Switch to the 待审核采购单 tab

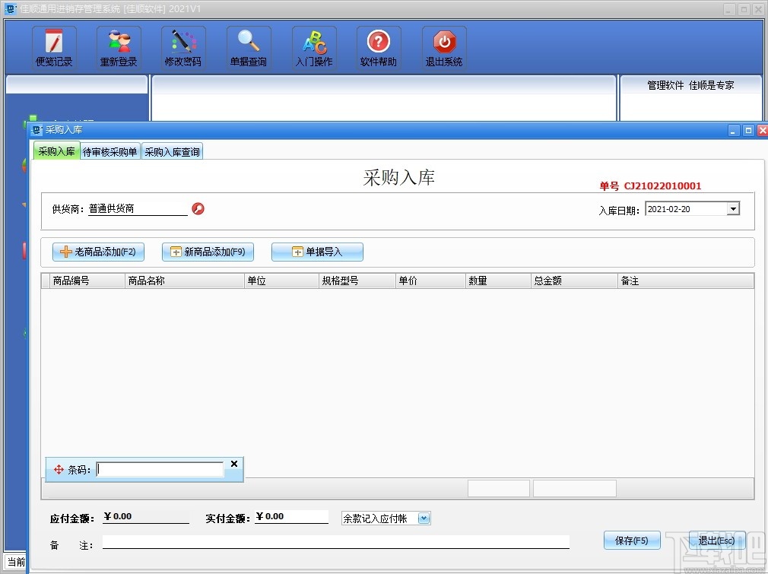(110, 151)
